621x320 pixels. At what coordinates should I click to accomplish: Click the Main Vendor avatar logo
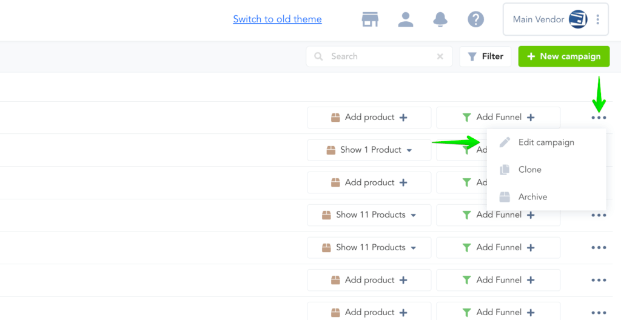(577, 19)
